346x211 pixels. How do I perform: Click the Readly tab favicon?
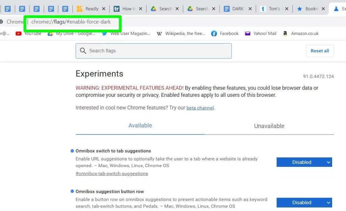(x=79, y=9)
